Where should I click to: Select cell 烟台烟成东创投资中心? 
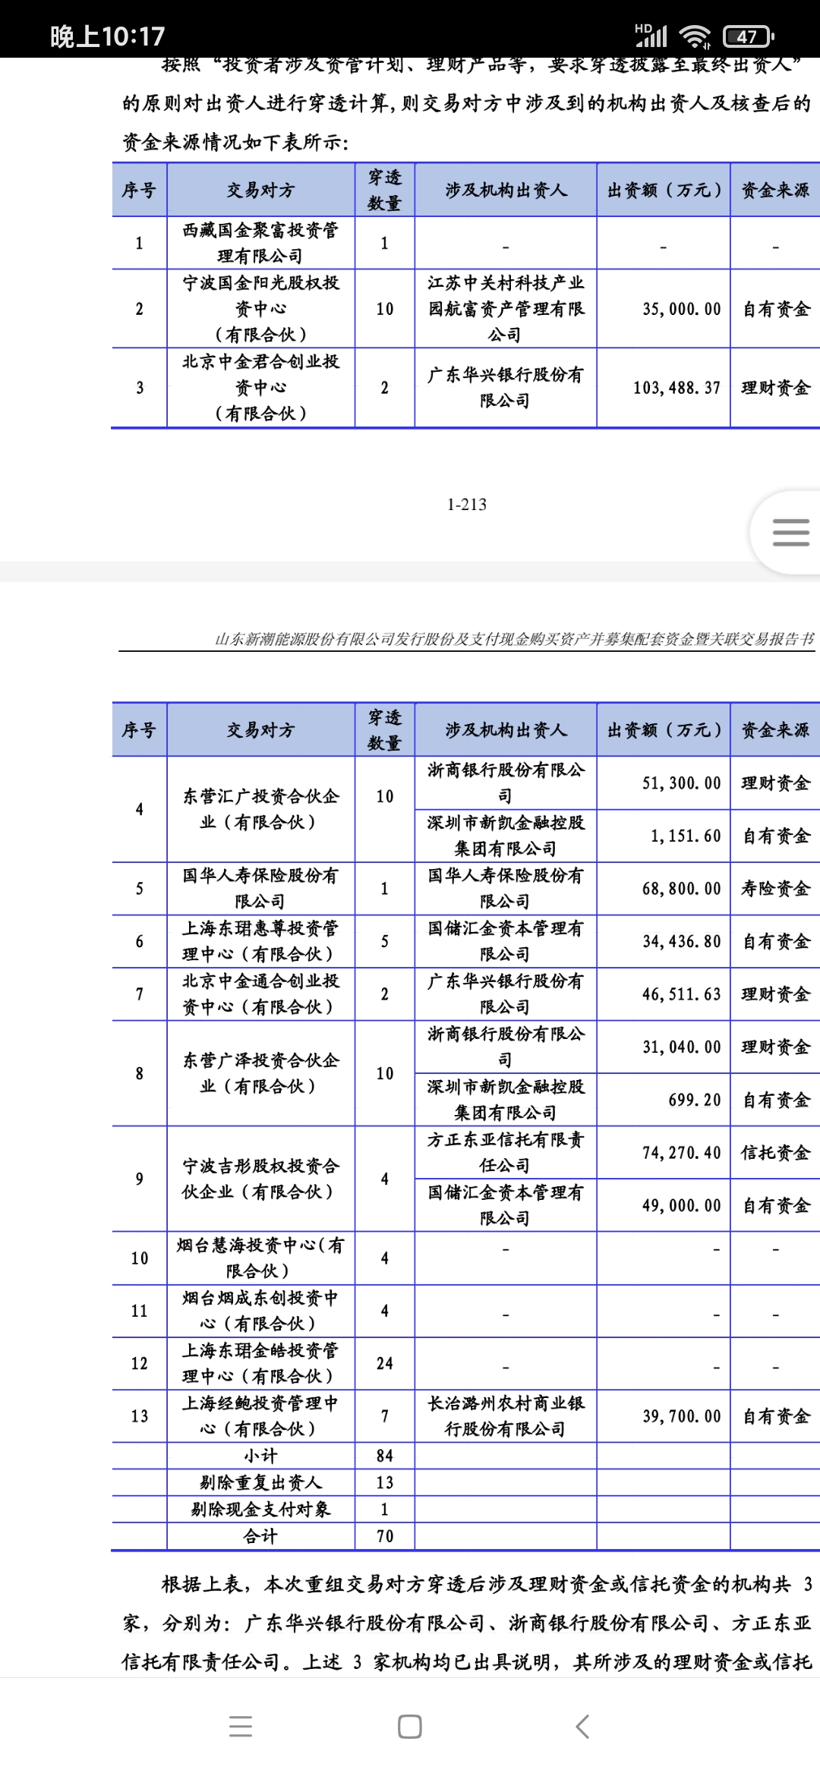pyautogui.click(x=260, y=1311)
